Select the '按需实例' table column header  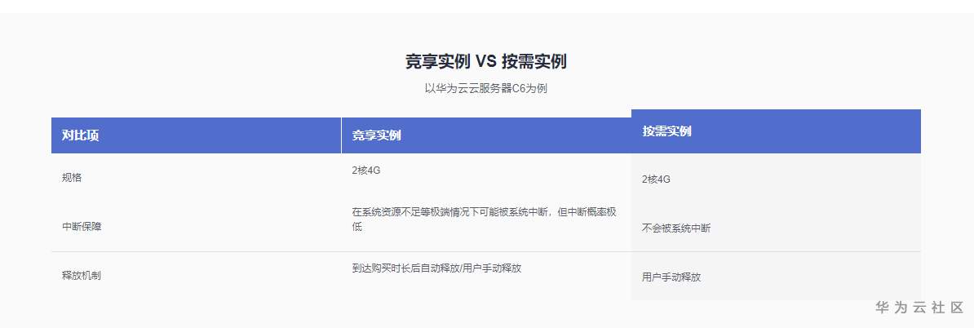point(666,131)
